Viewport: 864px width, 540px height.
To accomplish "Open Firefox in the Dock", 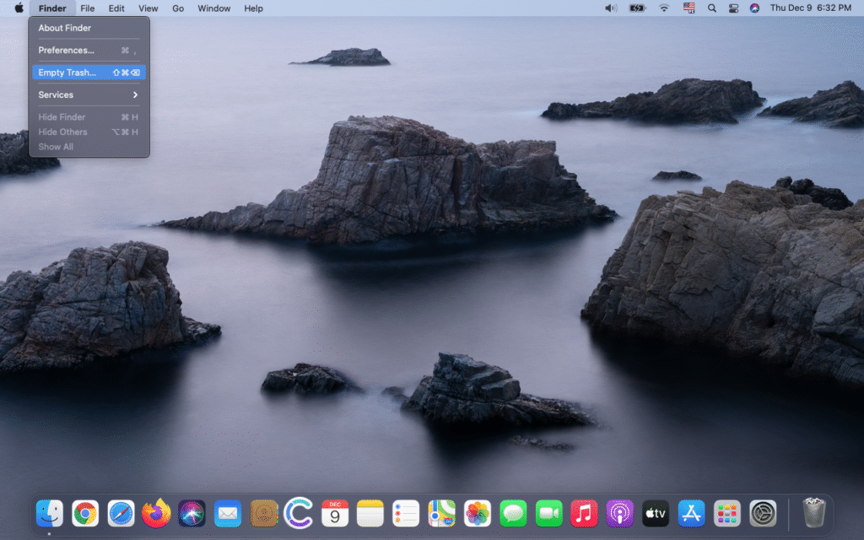I will [156, 513].
